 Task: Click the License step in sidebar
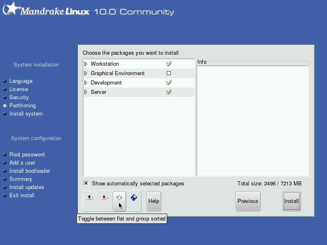click(18, 89)
